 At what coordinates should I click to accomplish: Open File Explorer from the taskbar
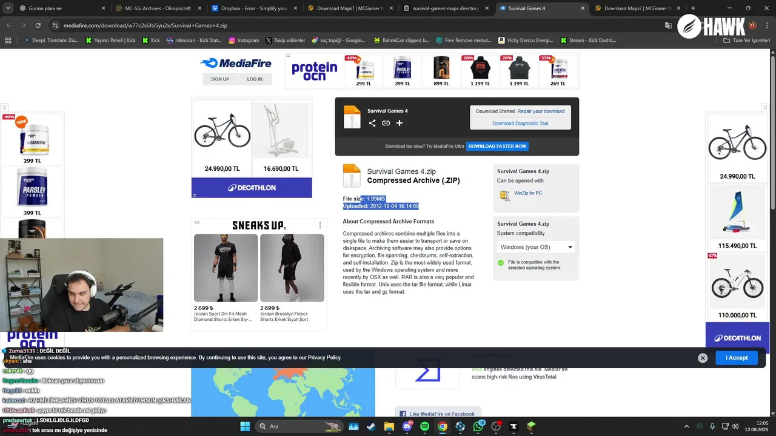(389, 426)
